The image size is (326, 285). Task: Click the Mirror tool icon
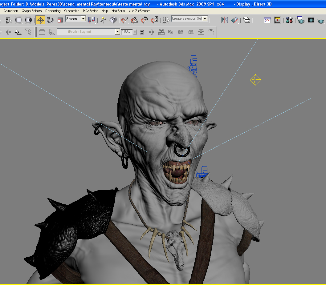225,20
